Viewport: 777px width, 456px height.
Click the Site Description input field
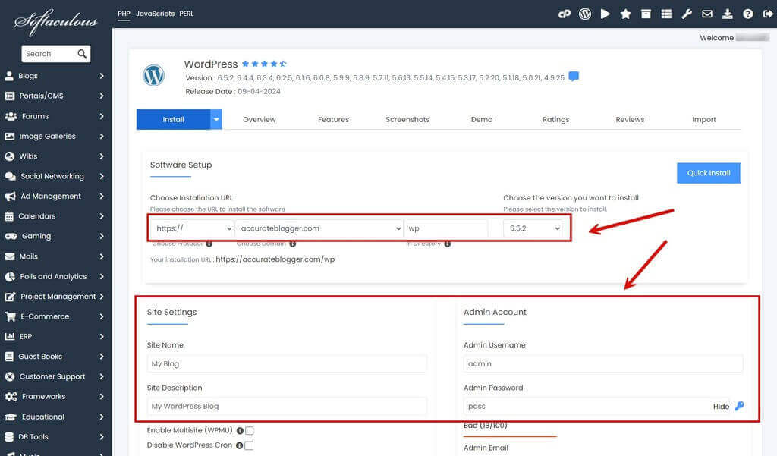click(x=287, y=407)
